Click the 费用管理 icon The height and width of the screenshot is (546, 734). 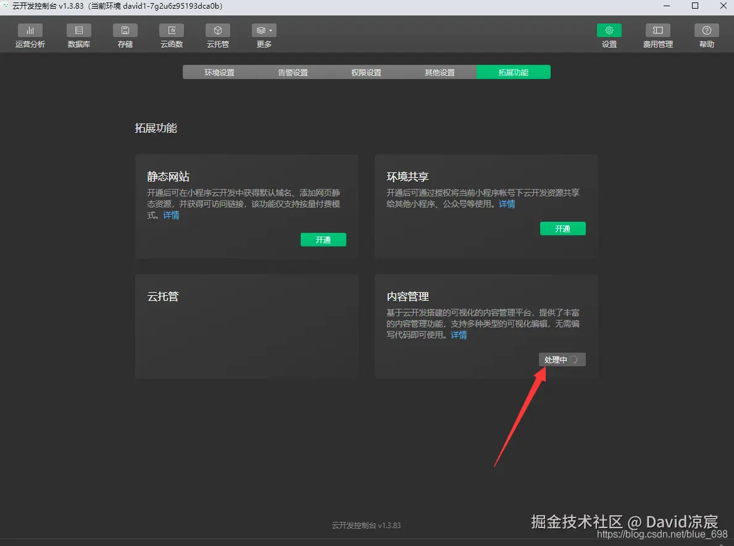point(657,35)
